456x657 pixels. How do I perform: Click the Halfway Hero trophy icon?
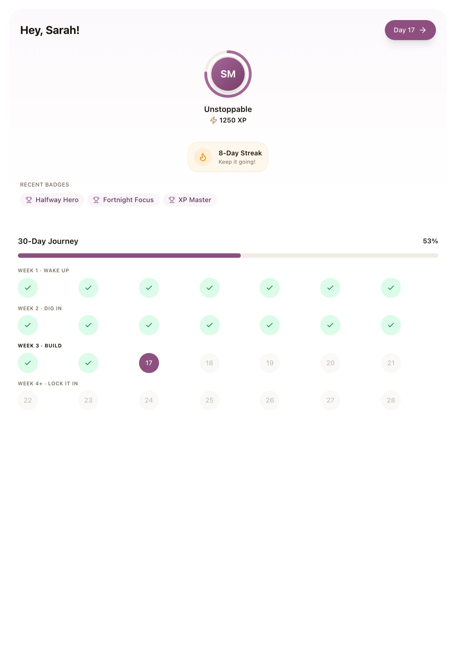(29, 200)
